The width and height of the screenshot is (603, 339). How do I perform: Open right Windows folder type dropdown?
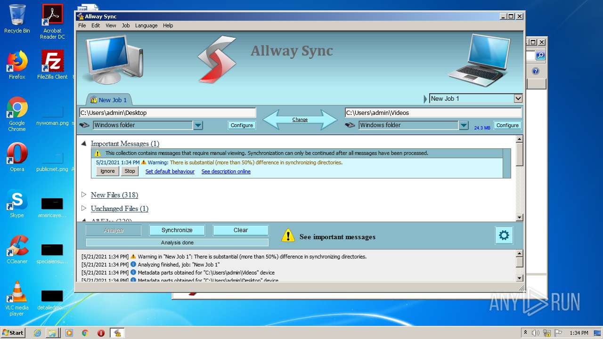(x=464, y=125)
